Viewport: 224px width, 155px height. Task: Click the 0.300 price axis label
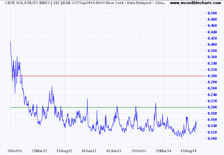point(212,76)
